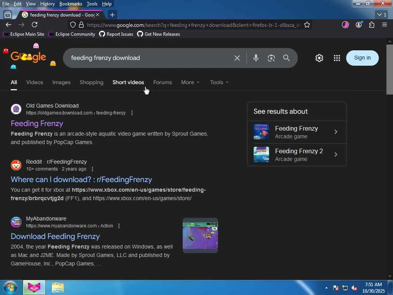Open the Firefox View icon left of tabs
The height and width of the screenshot is (295, 393).
[8, 15]
